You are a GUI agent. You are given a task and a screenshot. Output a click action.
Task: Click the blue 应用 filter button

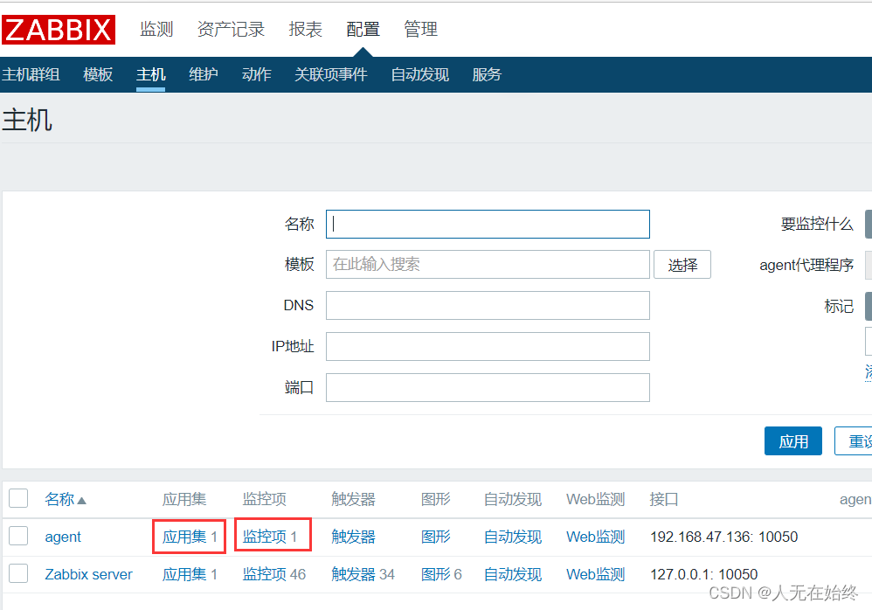[x=793, y=441]
